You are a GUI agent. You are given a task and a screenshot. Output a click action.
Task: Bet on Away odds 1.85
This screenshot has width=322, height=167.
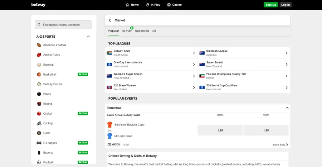tap(266, 130)
